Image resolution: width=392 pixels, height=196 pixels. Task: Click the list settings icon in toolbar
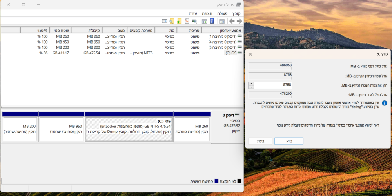click(164, 21)
